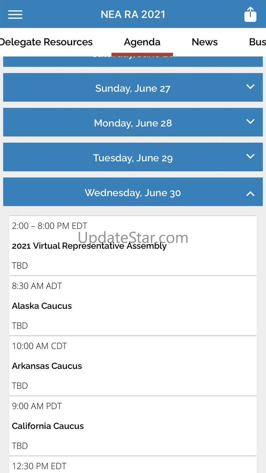The image size is (266, 473).
Task: Open Monday, June 28 header
Action: [x=133, y=123]
